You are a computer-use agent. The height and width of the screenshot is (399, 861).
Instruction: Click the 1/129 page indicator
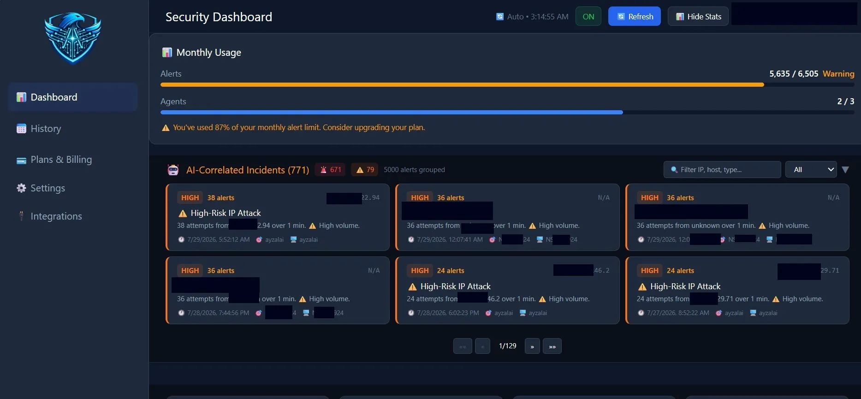click(x=507, y=346)
